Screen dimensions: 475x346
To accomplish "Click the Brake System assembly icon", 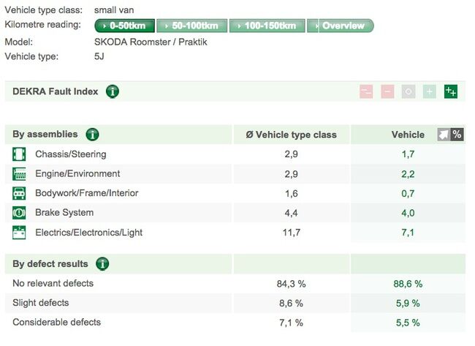I will (x=20, y=213).
